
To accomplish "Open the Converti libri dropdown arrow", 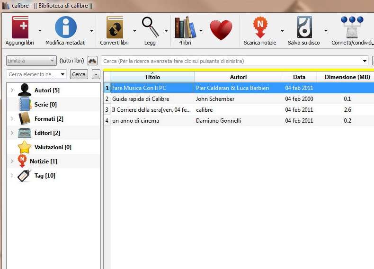I will tap(134, 31).
